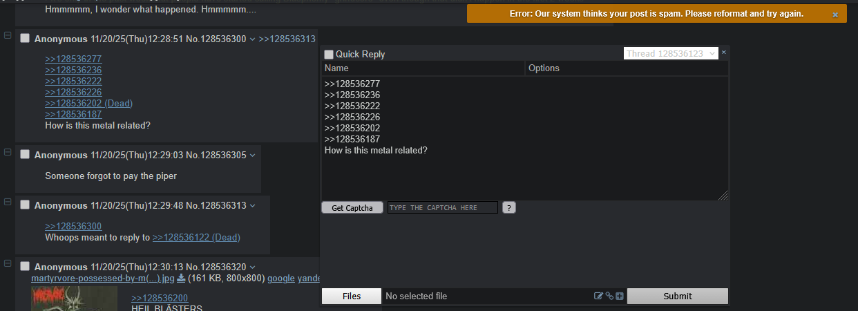Open the edit-text icon next to No selected file

click(x=598, y=296)
